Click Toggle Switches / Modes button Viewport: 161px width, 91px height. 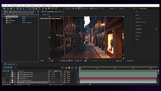(x=56, y=84)
